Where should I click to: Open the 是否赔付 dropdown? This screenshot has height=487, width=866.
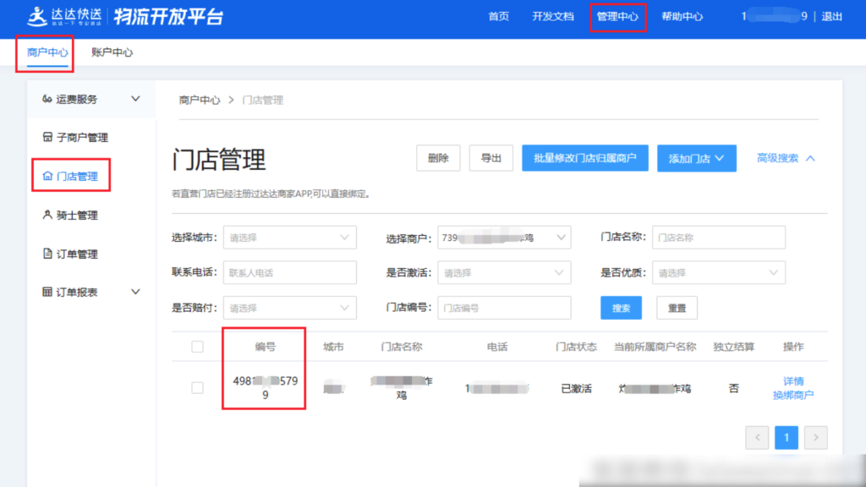pos(289,307)
